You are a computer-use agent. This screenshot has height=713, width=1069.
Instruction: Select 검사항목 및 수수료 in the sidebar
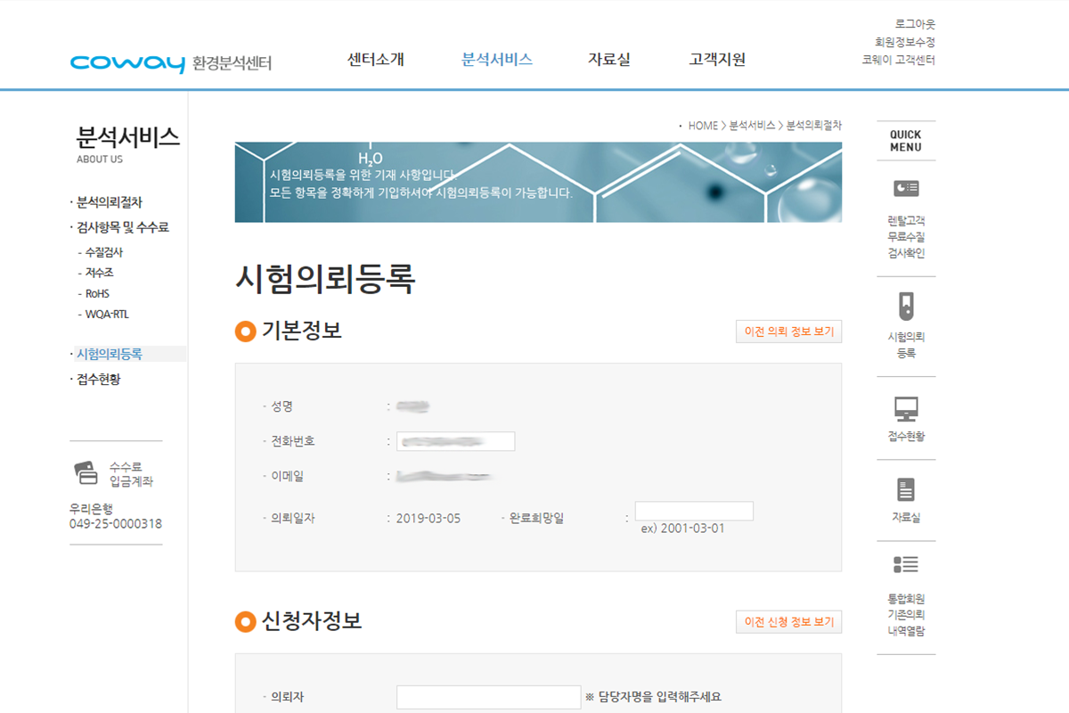(x=123, y=227)
